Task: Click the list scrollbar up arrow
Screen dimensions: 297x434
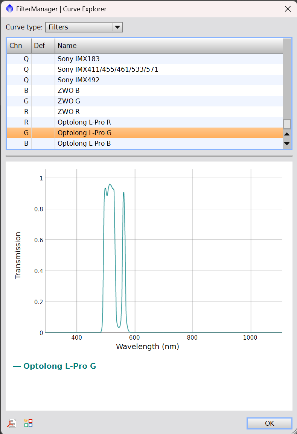Action: coord(287,134)
